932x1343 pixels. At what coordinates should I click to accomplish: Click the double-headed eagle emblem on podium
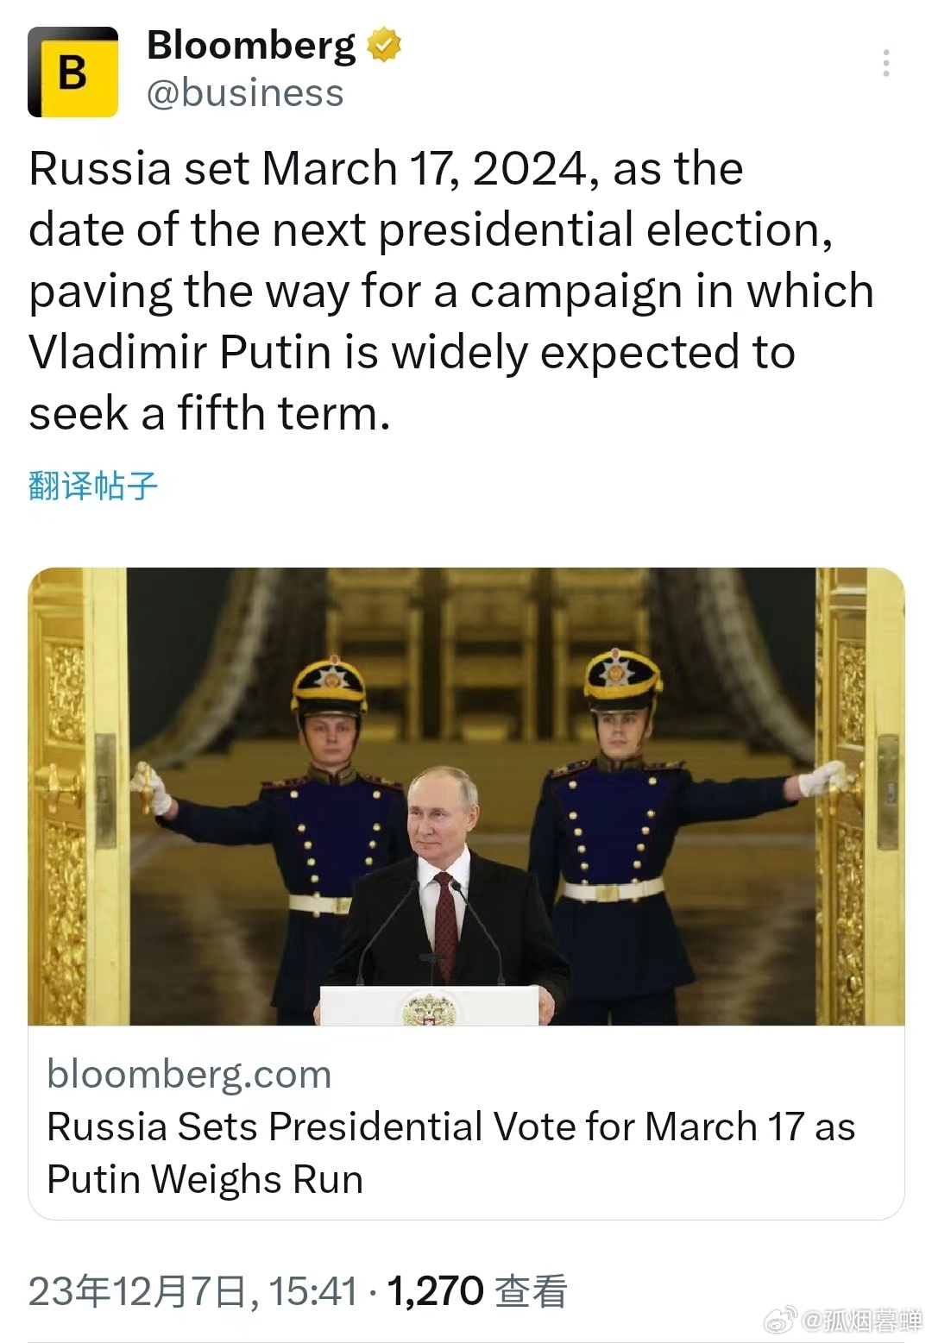coord(429,1008)
